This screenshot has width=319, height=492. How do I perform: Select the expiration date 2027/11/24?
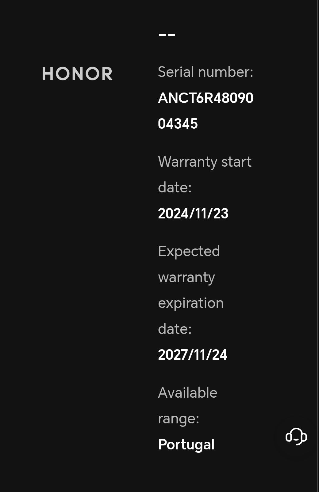(x=192, y=355)
